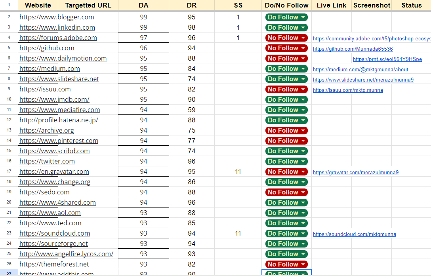Open the gravatar.com/merazulmunna9 live link
Screen dimensions: 431x276
[x=355, y=172]
